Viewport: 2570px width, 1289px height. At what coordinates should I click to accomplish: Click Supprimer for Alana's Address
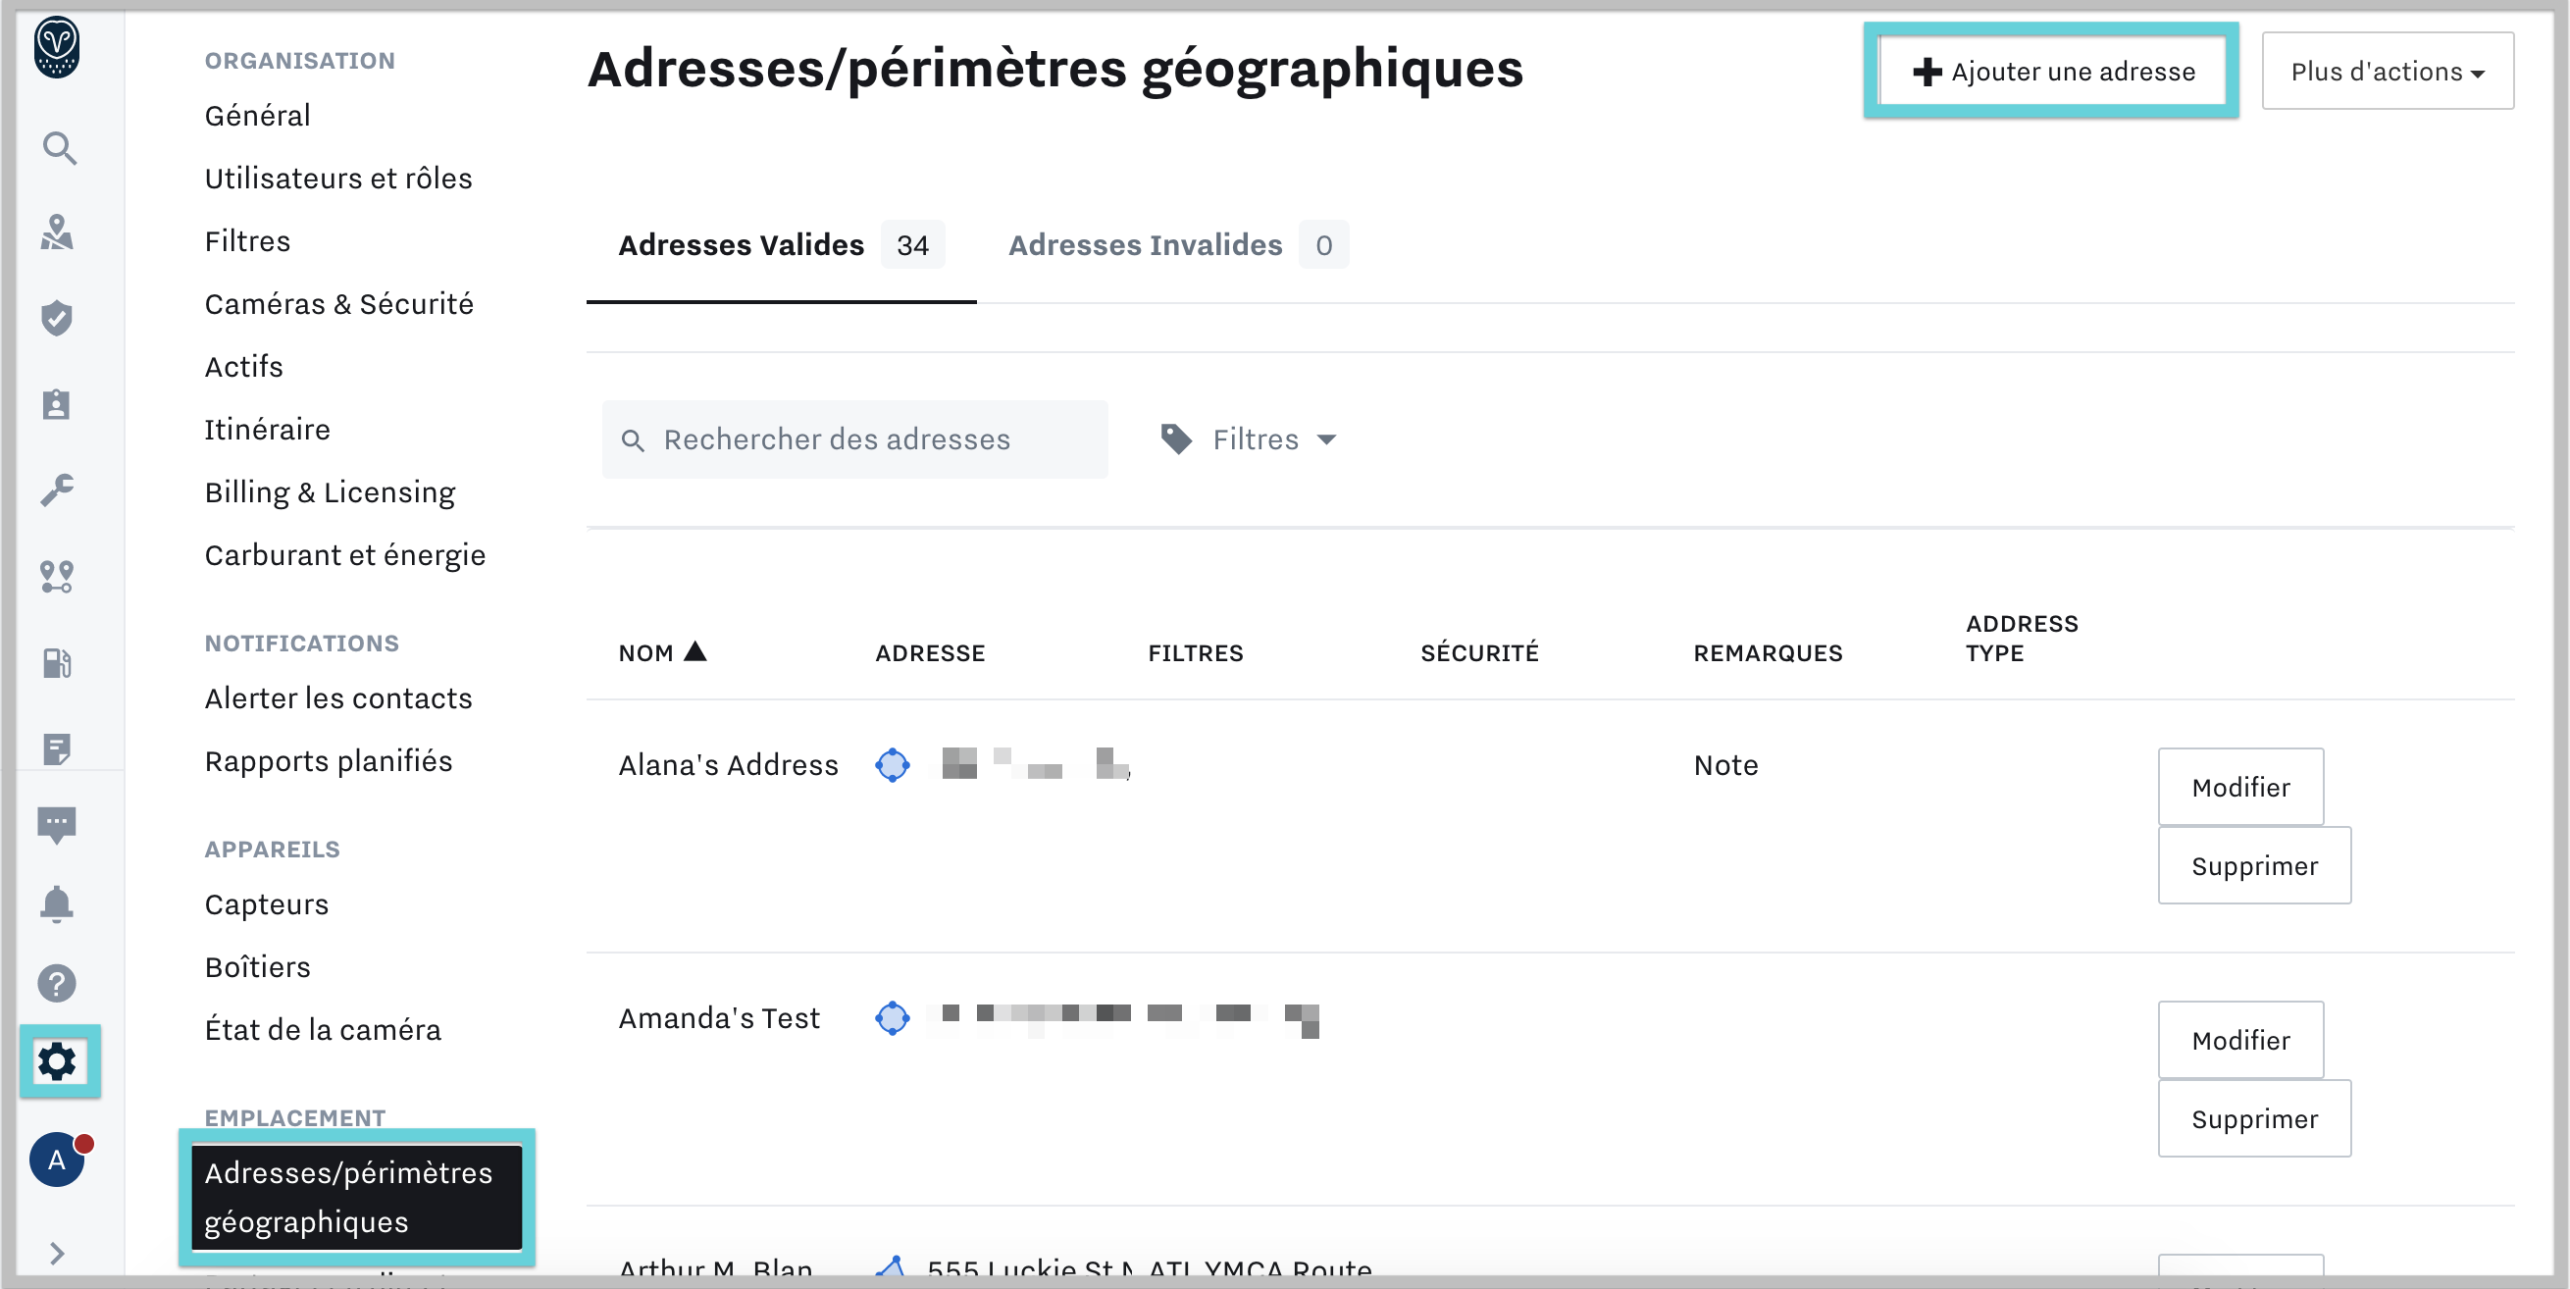click(x=2254, y=865)
